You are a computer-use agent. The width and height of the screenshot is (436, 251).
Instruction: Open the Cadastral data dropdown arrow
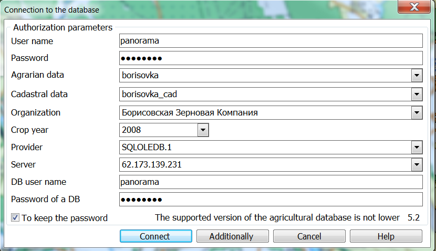point(417,95)
